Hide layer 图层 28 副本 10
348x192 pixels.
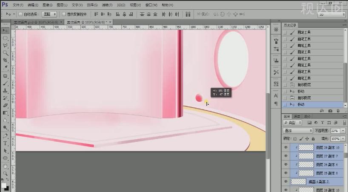click(x=286, y=147)
